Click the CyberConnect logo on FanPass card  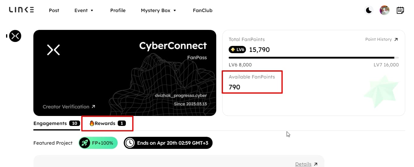click(53, 50)
